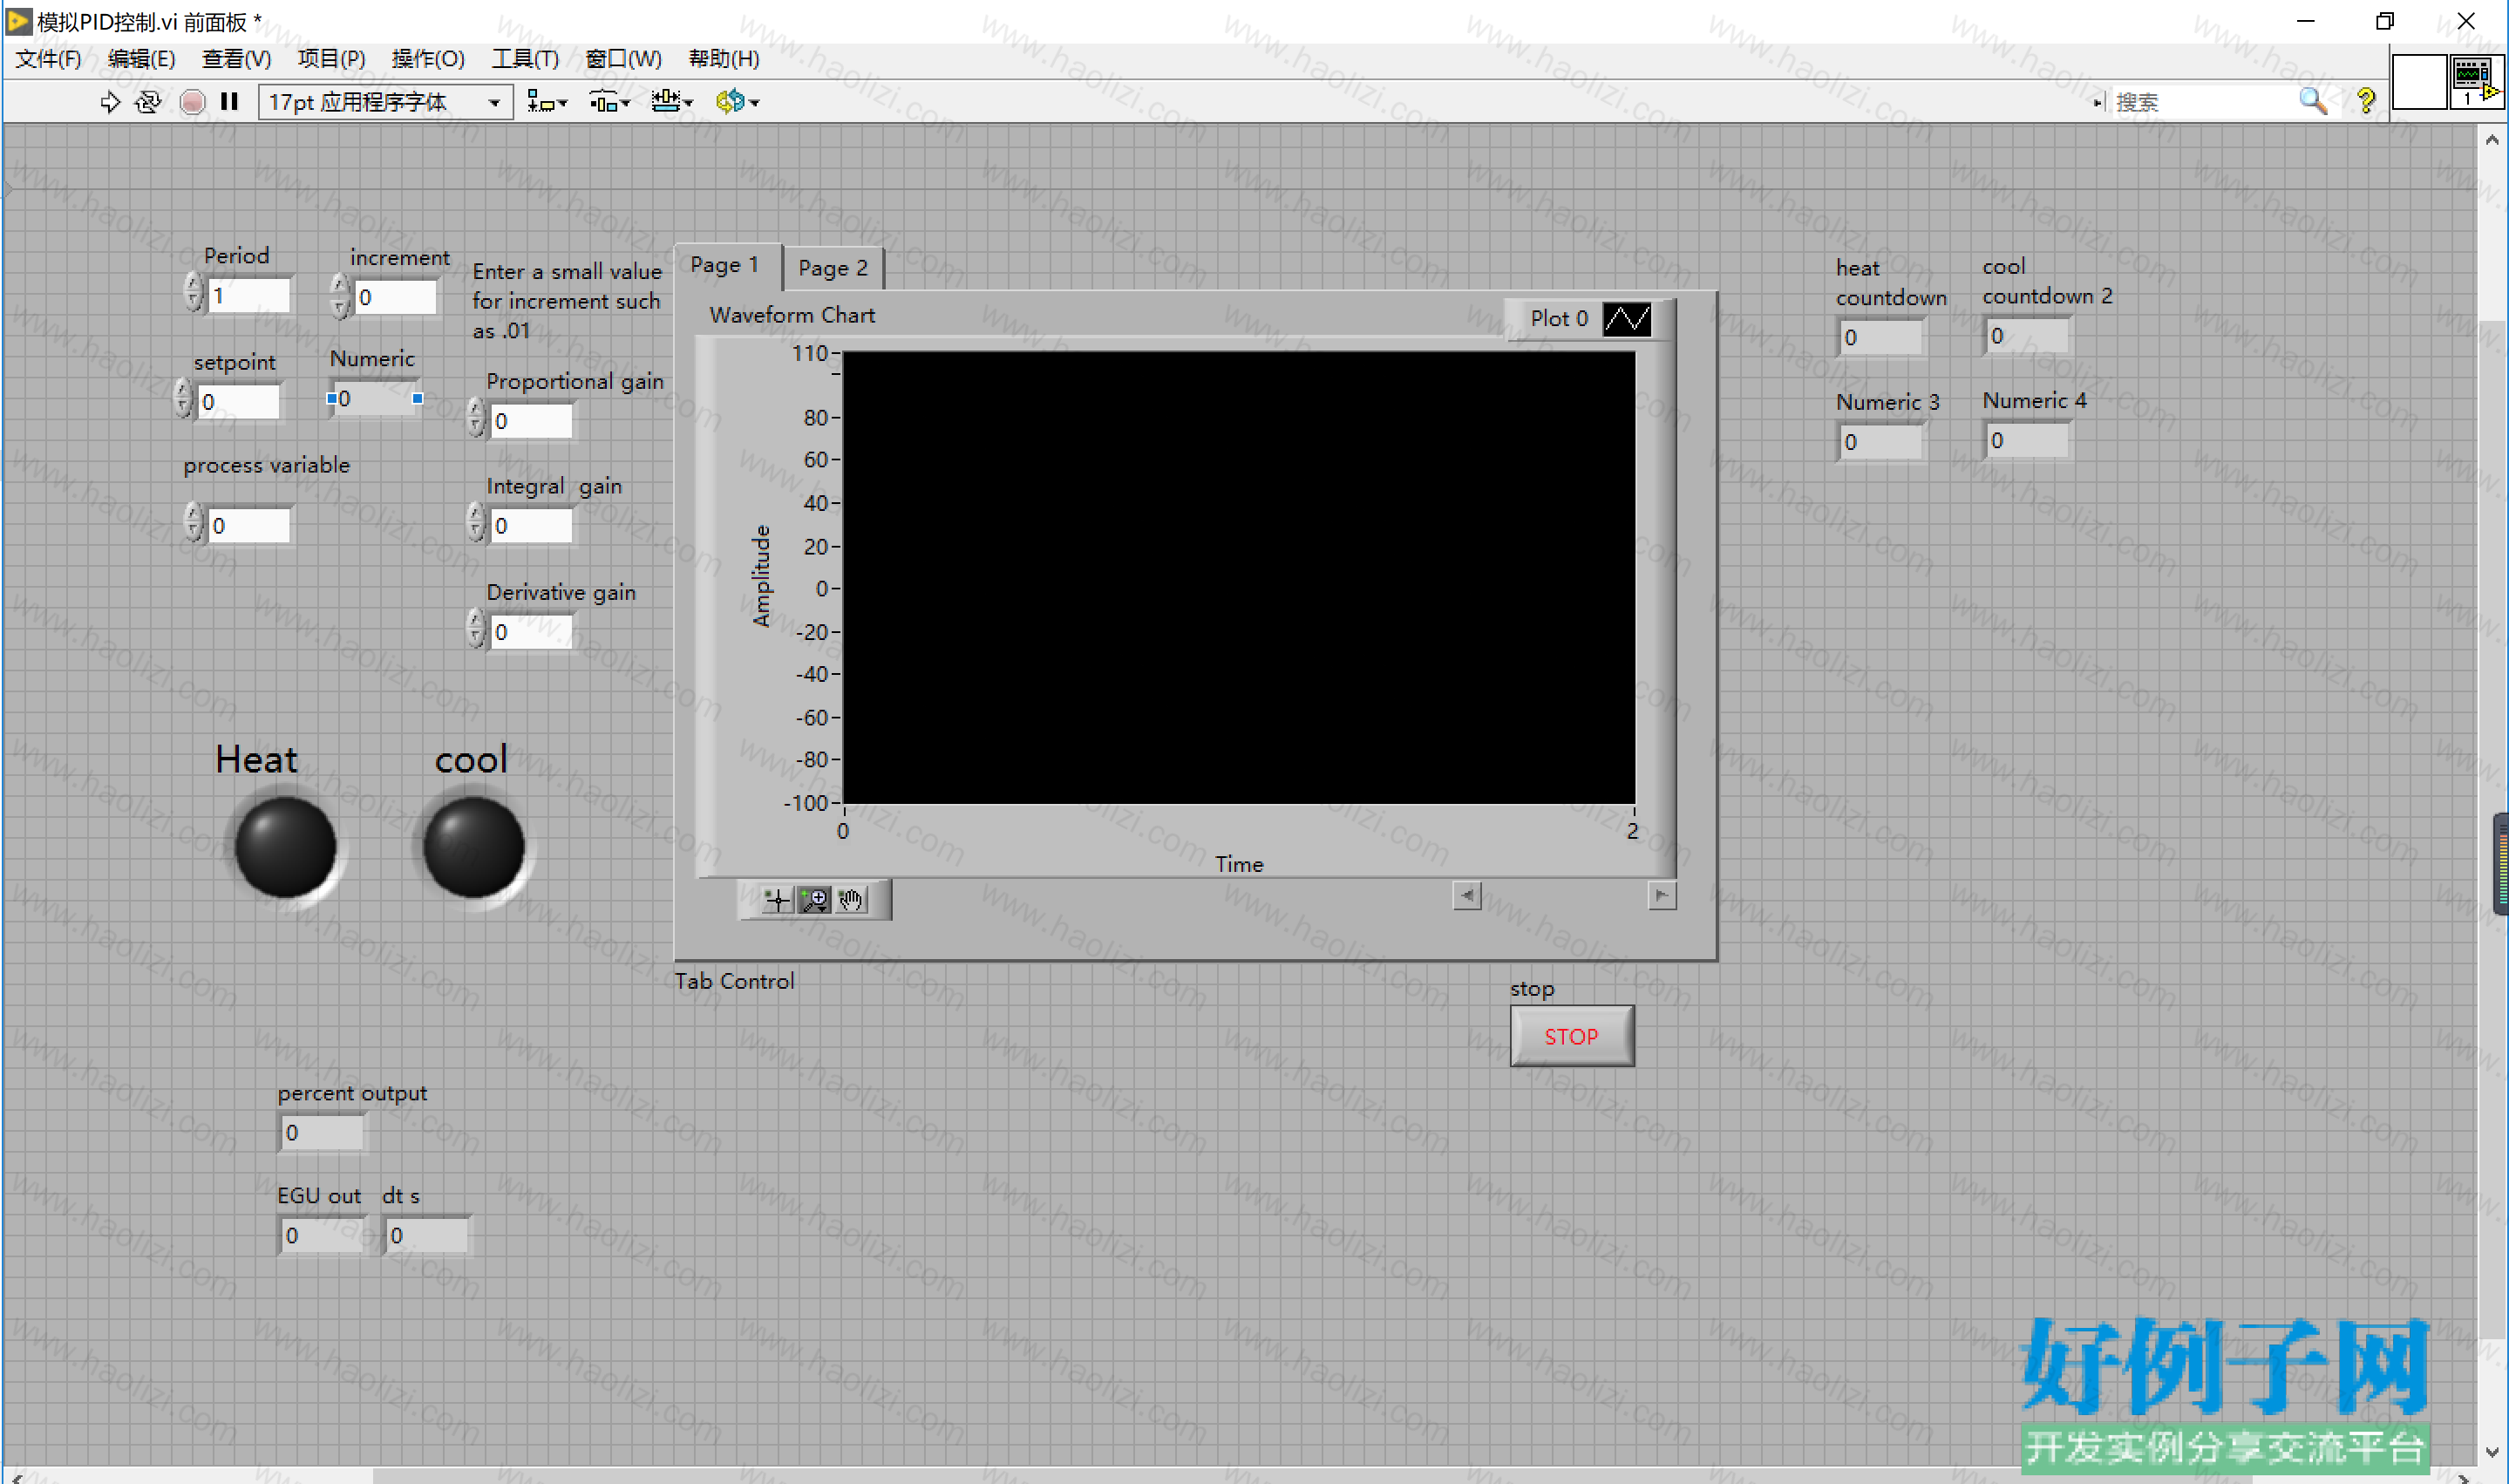The width and height of the screenshot is (2509, 1484).
Task: Open the 文件(F) menu
Action: 47,59
